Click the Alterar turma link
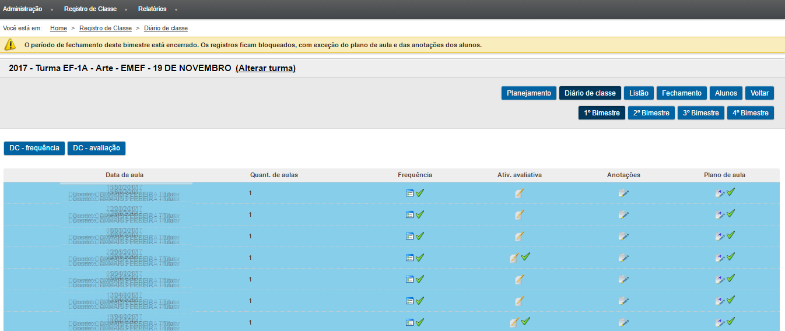Screen dimensions: 785x331 (265, 68)
